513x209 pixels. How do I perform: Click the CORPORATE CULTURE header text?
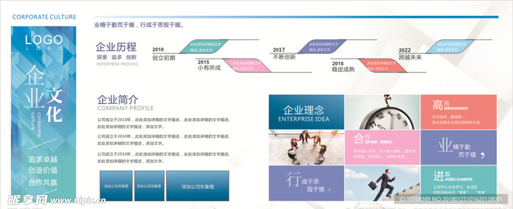(44, 17)
